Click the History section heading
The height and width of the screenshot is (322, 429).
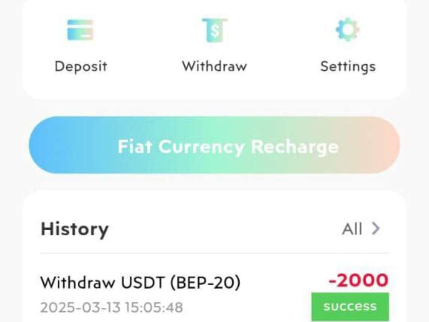coord(75,229)
